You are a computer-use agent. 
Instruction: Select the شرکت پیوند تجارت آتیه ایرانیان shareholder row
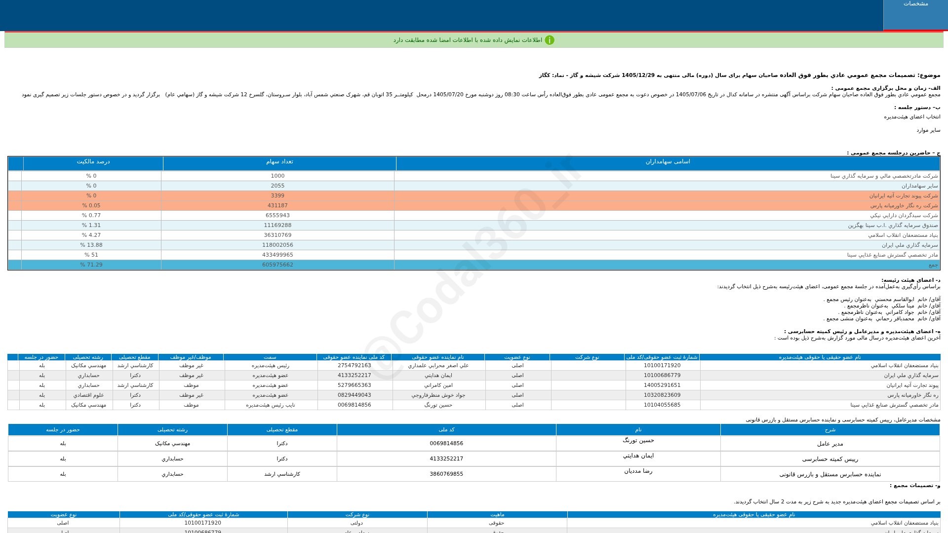474,196
